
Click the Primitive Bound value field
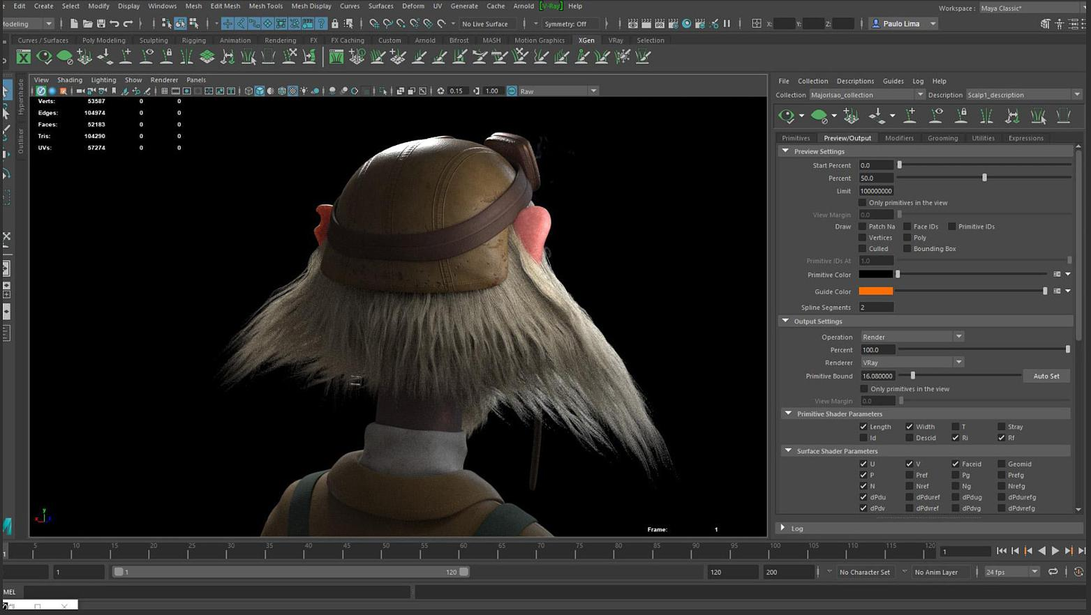(x=877, y=377)
